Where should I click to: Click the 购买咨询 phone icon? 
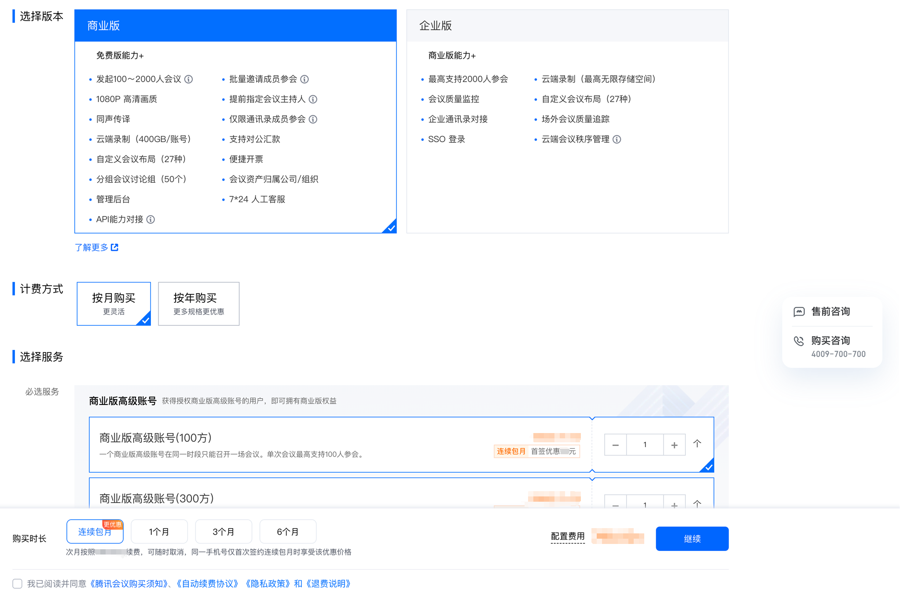pyautogui.click(x=799, y=341)
